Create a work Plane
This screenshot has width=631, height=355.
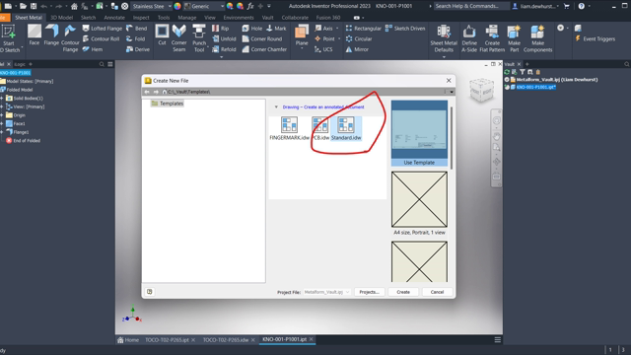click(x=302, y=35)
